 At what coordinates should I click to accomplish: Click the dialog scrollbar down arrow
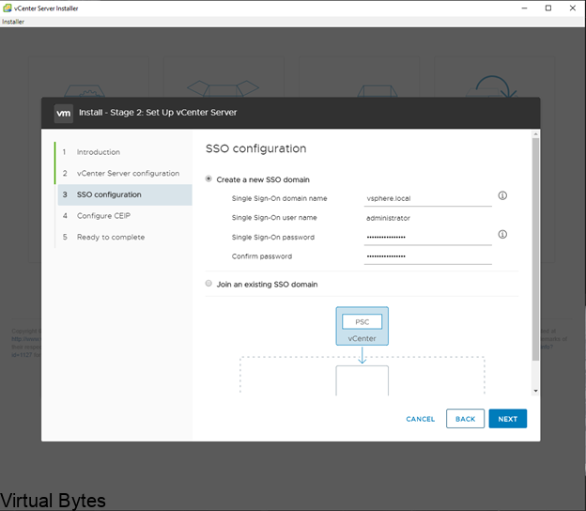point(535,391)
